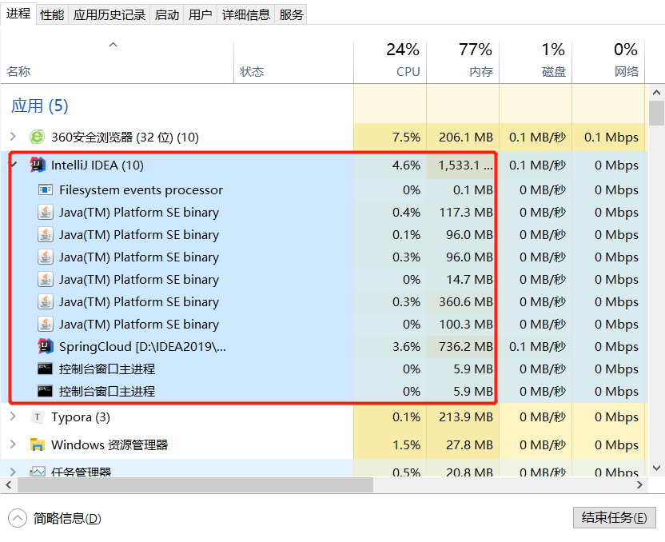665x542 pixels.
Task: Click the first 控制台窗口主进程 console icon
Action: point(46,369)
